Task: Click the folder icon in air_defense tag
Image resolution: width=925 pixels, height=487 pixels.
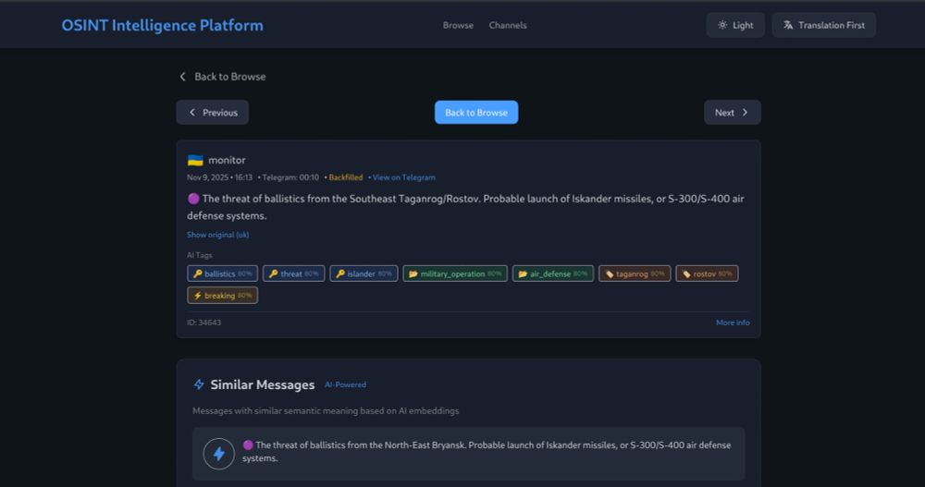Action: [x=523, y=274]
